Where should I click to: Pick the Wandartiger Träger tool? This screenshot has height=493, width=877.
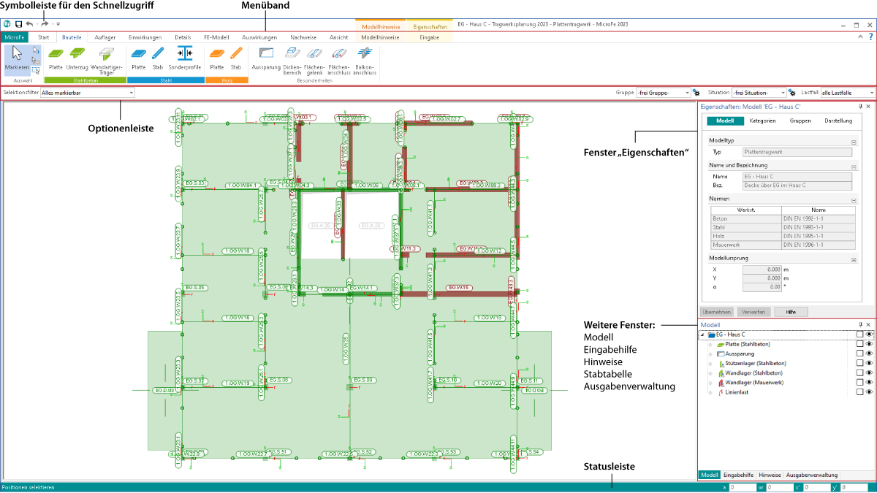click(x=107, y=57)
